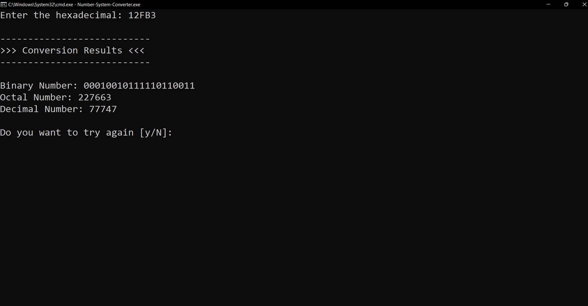This screenshot has width=588, height=306.
Task: Click the binary value 00010010111110110011
Action: coord(139,86)
